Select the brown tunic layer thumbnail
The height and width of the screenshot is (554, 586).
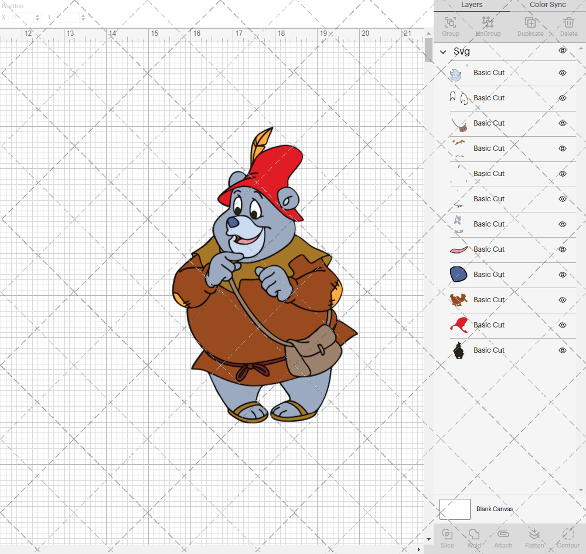pyautogui.click(x=459, y=300)
